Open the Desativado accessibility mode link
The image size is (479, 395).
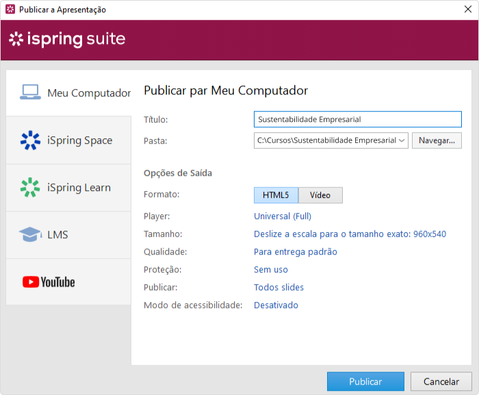click(276, 305)
